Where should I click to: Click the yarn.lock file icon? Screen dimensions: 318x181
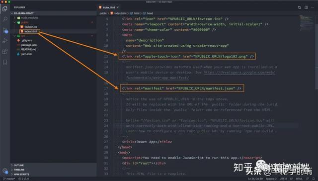18,54
